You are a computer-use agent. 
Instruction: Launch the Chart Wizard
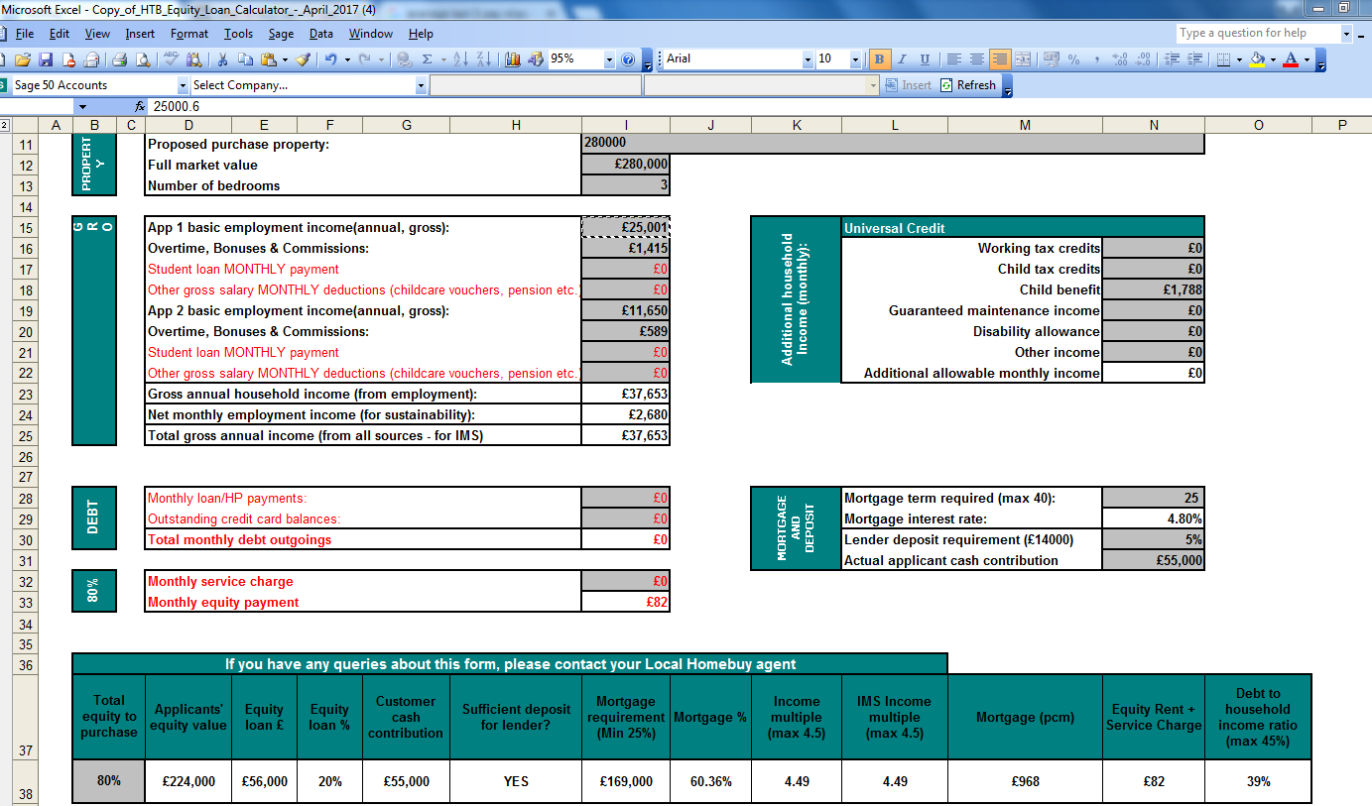(512, 59)
